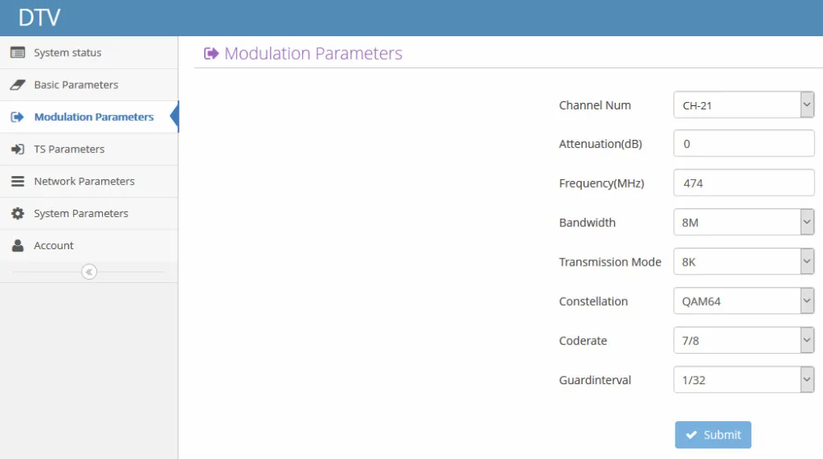This screenshot has width=823, height=459.
Task: Click the TS Parameters sign-in icon
Action: tap(17, 149)
